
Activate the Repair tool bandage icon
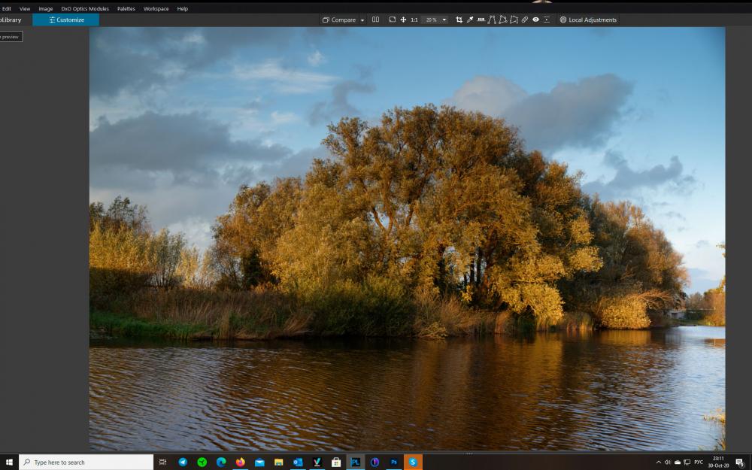coord(525,20)
